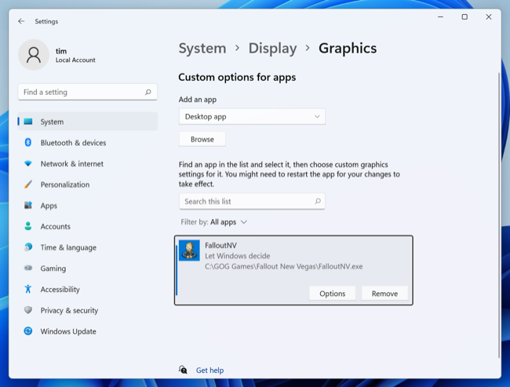Click the Personalization paintbrush icon
Image resolution: width=510 pixels, height=387 pixels.
(x=28, y=184)
